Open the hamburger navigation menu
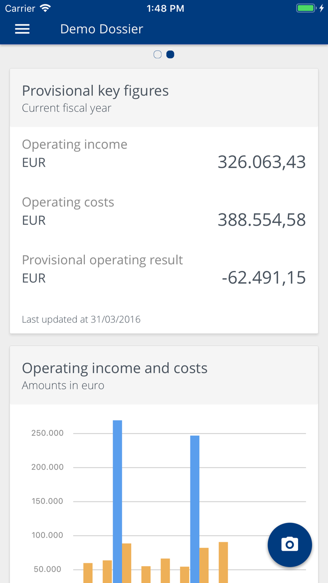The width and height of the screenshot is (328, 583). (x=22, y=29)
